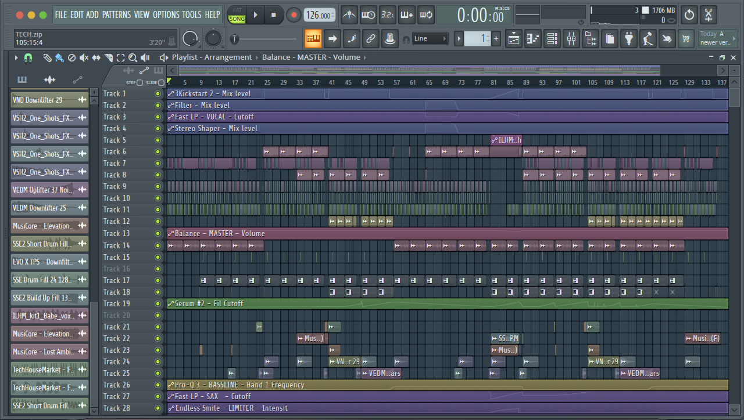
Task: Select the Paint brush tool in the Playlist
Action: pos(59,57)
